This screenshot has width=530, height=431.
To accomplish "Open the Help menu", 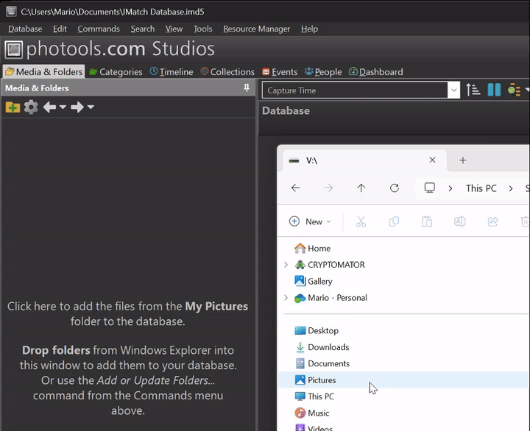I will click(310, 29).
